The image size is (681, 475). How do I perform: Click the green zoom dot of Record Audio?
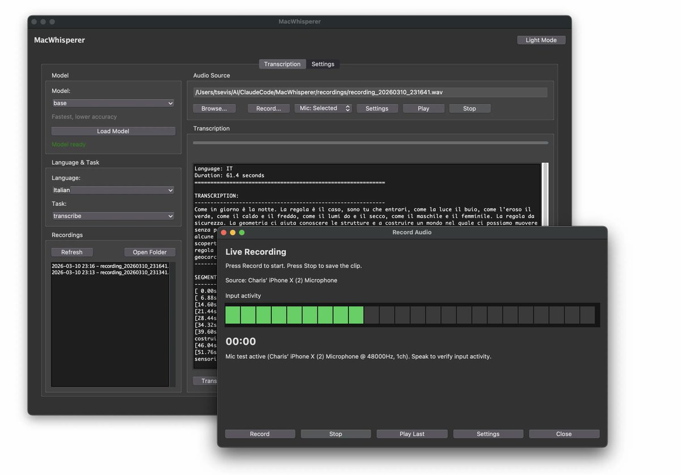[242, 232]
